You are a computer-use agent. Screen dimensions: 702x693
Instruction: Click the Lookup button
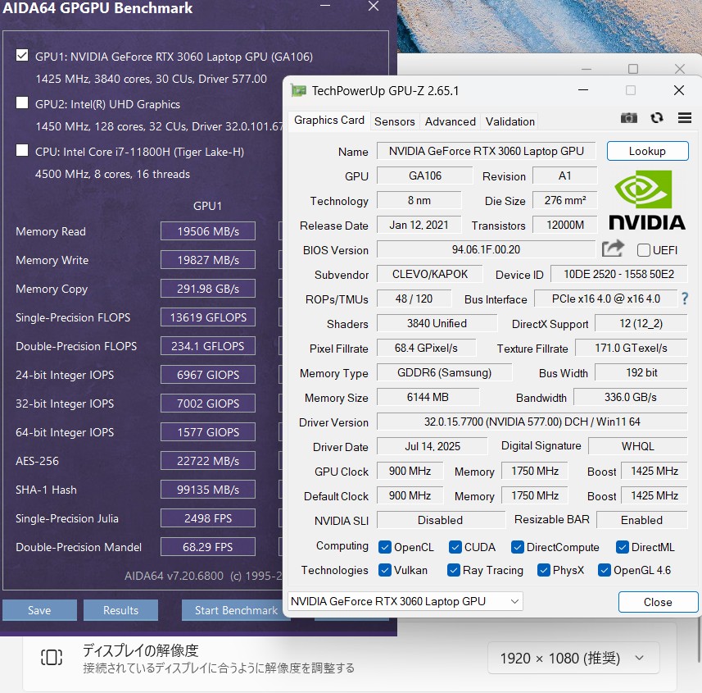pyautogui.click(x=647, y=151)
